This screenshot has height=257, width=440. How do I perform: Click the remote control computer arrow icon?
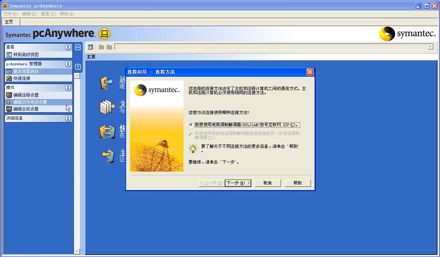point(107,83)
